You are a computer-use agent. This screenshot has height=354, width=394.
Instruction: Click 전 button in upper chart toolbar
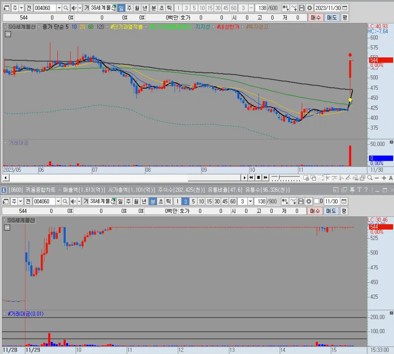(29, 8)
